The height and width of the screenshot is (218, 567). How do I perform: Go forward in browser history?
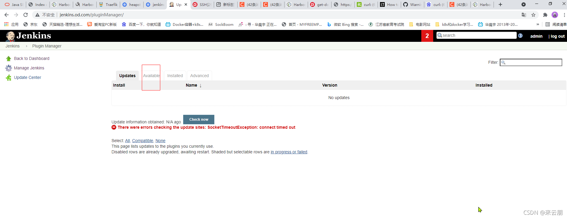(16, 15)
